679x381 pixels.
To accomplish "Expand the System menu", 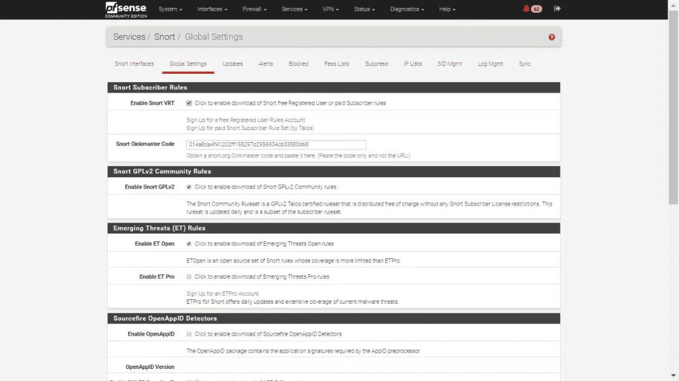I will tap(170, 9).
